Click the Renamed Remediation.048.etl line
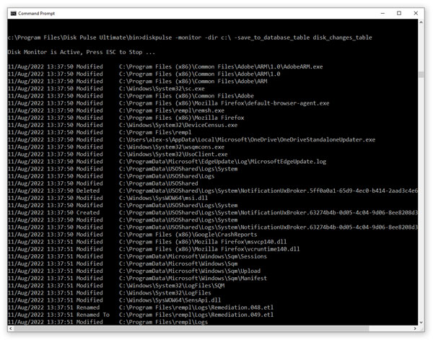The height and width of the screenshot is (340, 433). (x=141, y=308)
